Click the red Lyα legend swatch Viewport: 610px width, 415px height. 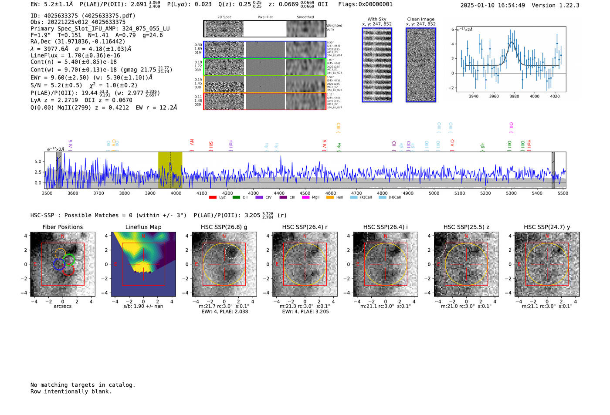coord(213,198)
